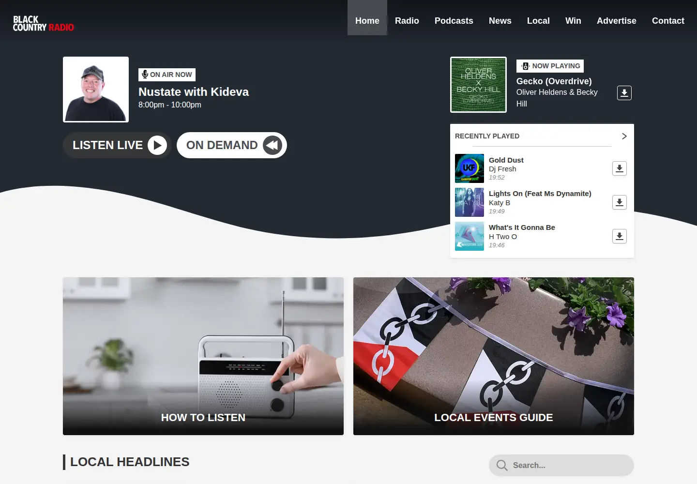Click the Gecko (Overdrive) song title
The height and width of the screenshot is (484, 697).
[x=554, y=81]
